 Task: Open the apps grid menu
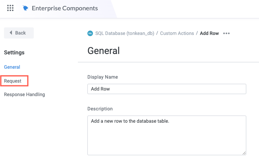(10, 8)
